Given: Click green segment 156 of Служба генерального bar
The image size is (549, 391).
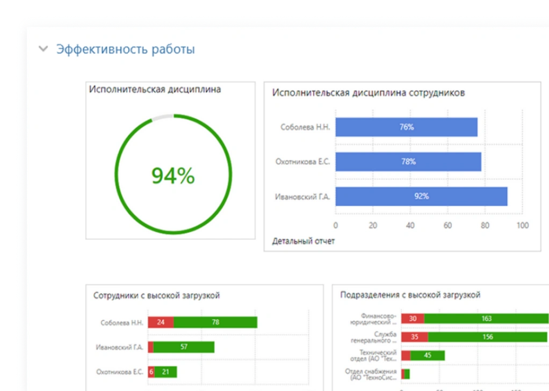Looking at the screenshot, I should (x=487, y=337).
